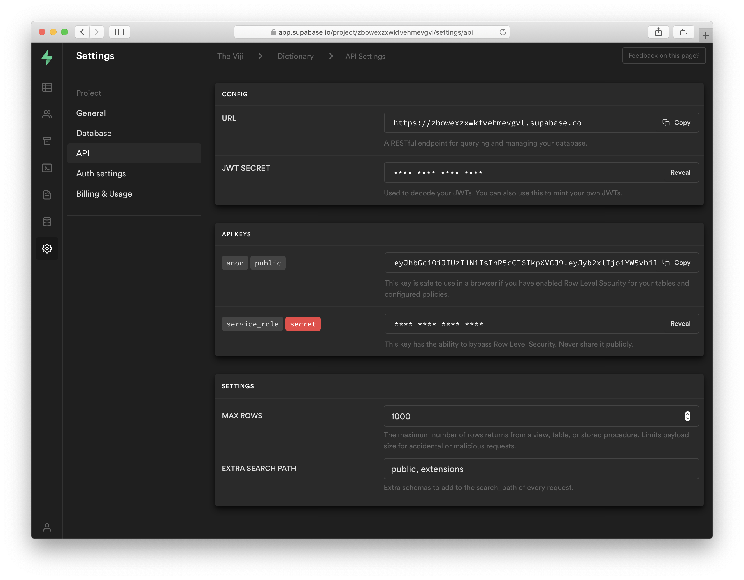Image resolution: width=744 pixels, height=580 pixels.
Task: Reveal the service_role secret key
Action: (680, 324)
